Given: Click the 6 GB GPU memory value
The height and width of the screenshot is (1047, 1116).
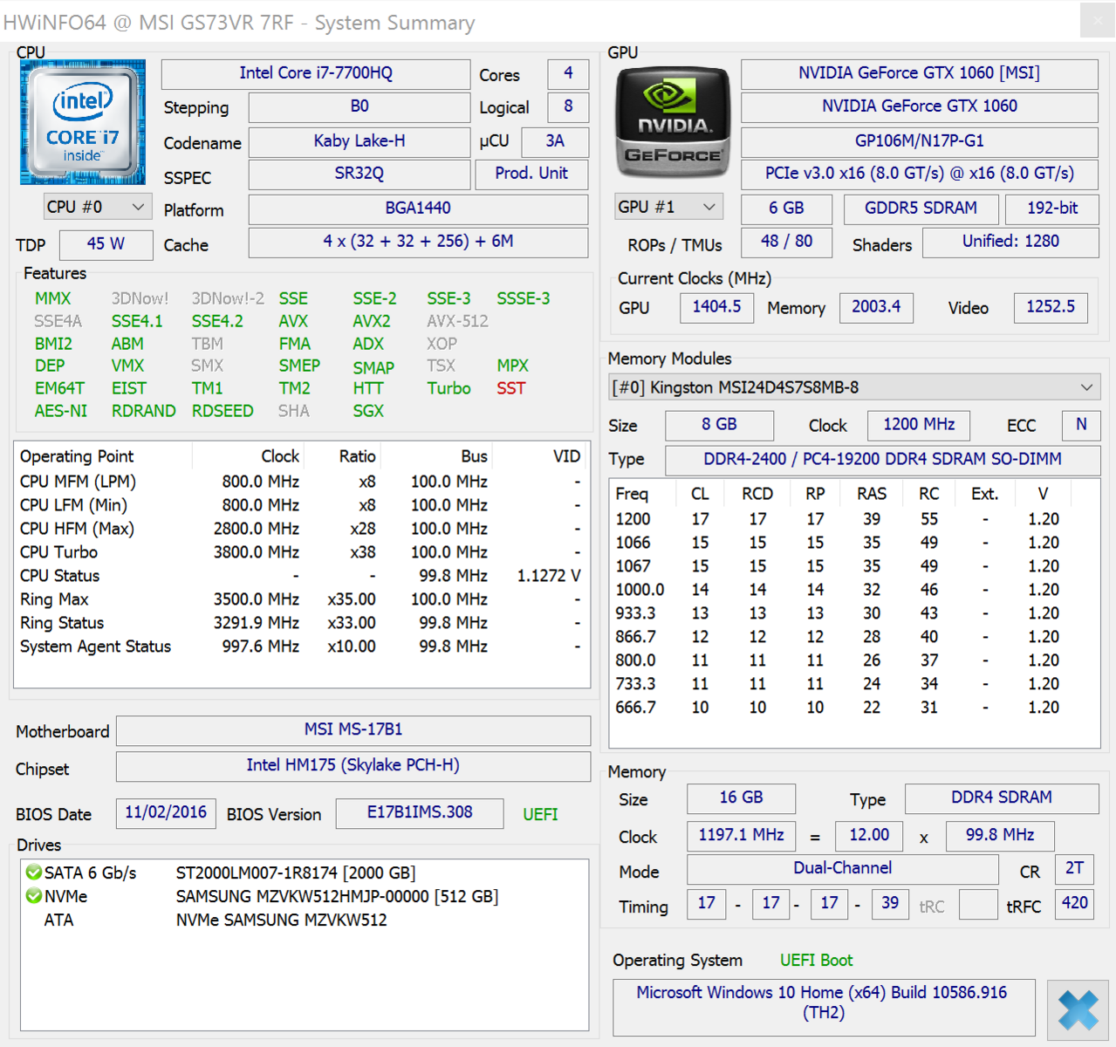Looking at the screenshot, I should 786,209.
